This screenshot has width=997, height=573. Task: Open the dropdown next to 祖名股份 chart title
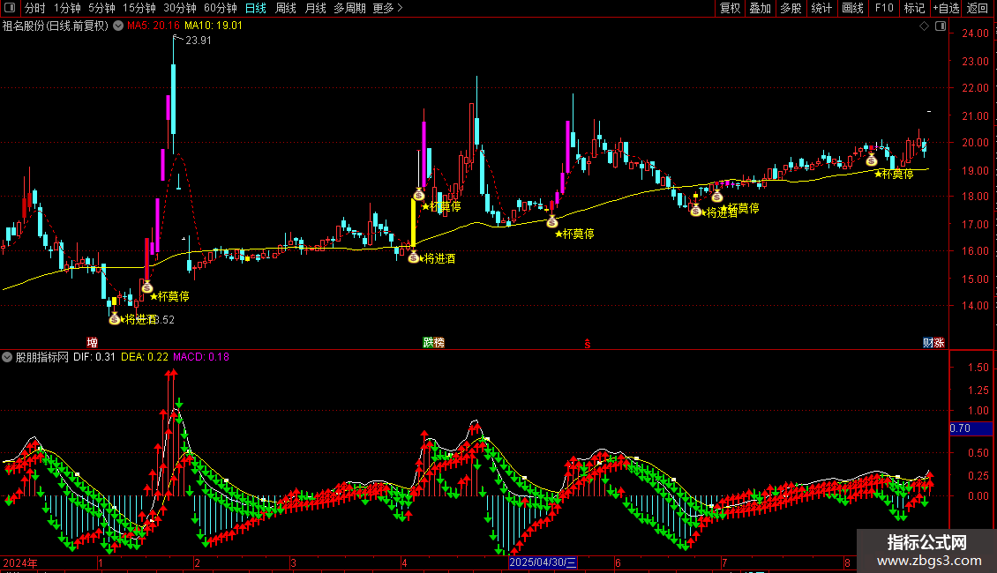(118, 26)
